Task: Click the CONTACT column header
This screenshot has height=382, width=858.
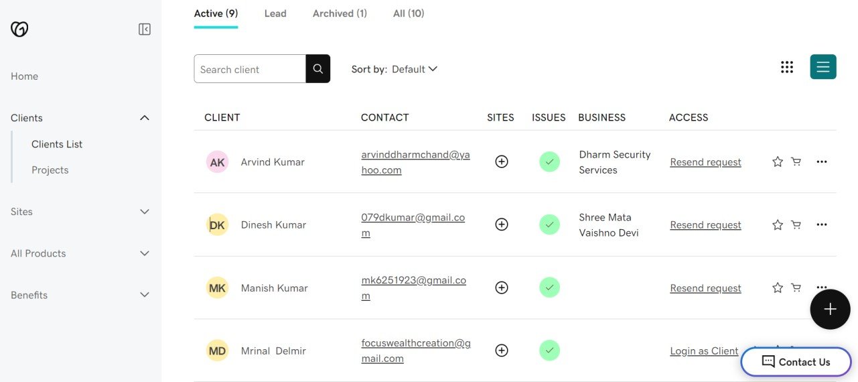Action: (x=384, y=117)
